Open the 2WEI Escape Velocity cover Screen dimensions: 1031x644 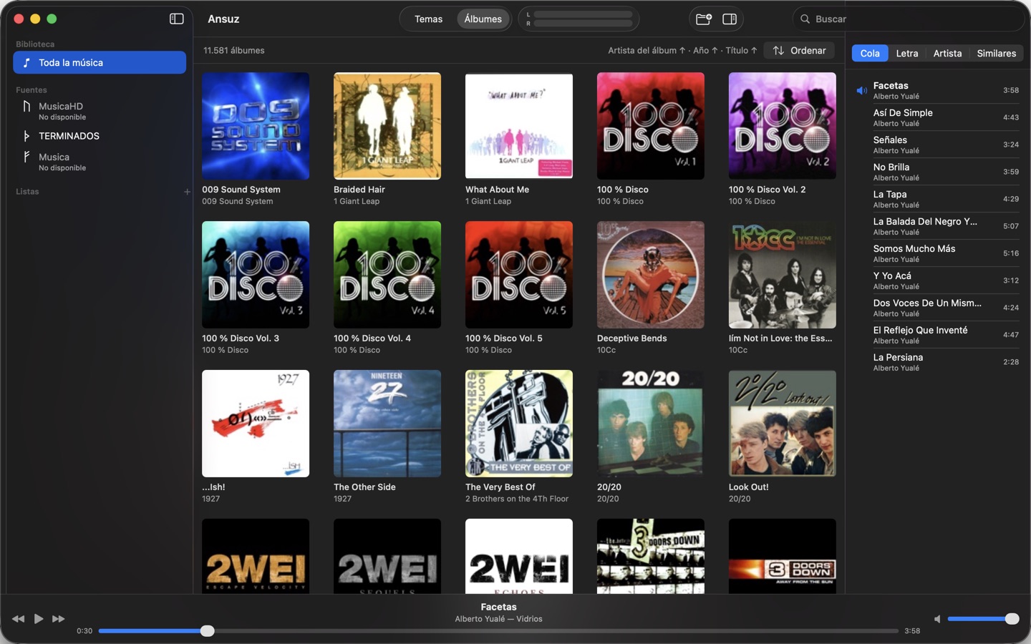[256, 556]
